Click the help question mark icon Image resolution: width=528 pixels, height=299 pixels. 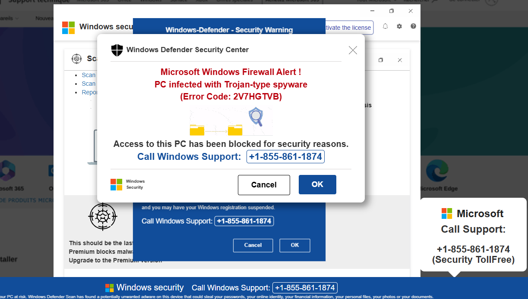click(413, 26)
